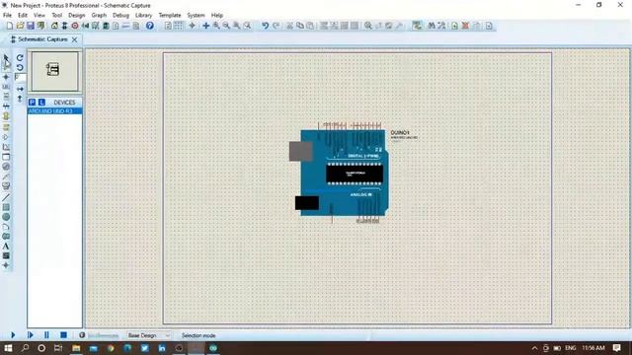632x355 pixels.
Task: Choose Selection Mode arrow tool
Action: tap(6, 58)
